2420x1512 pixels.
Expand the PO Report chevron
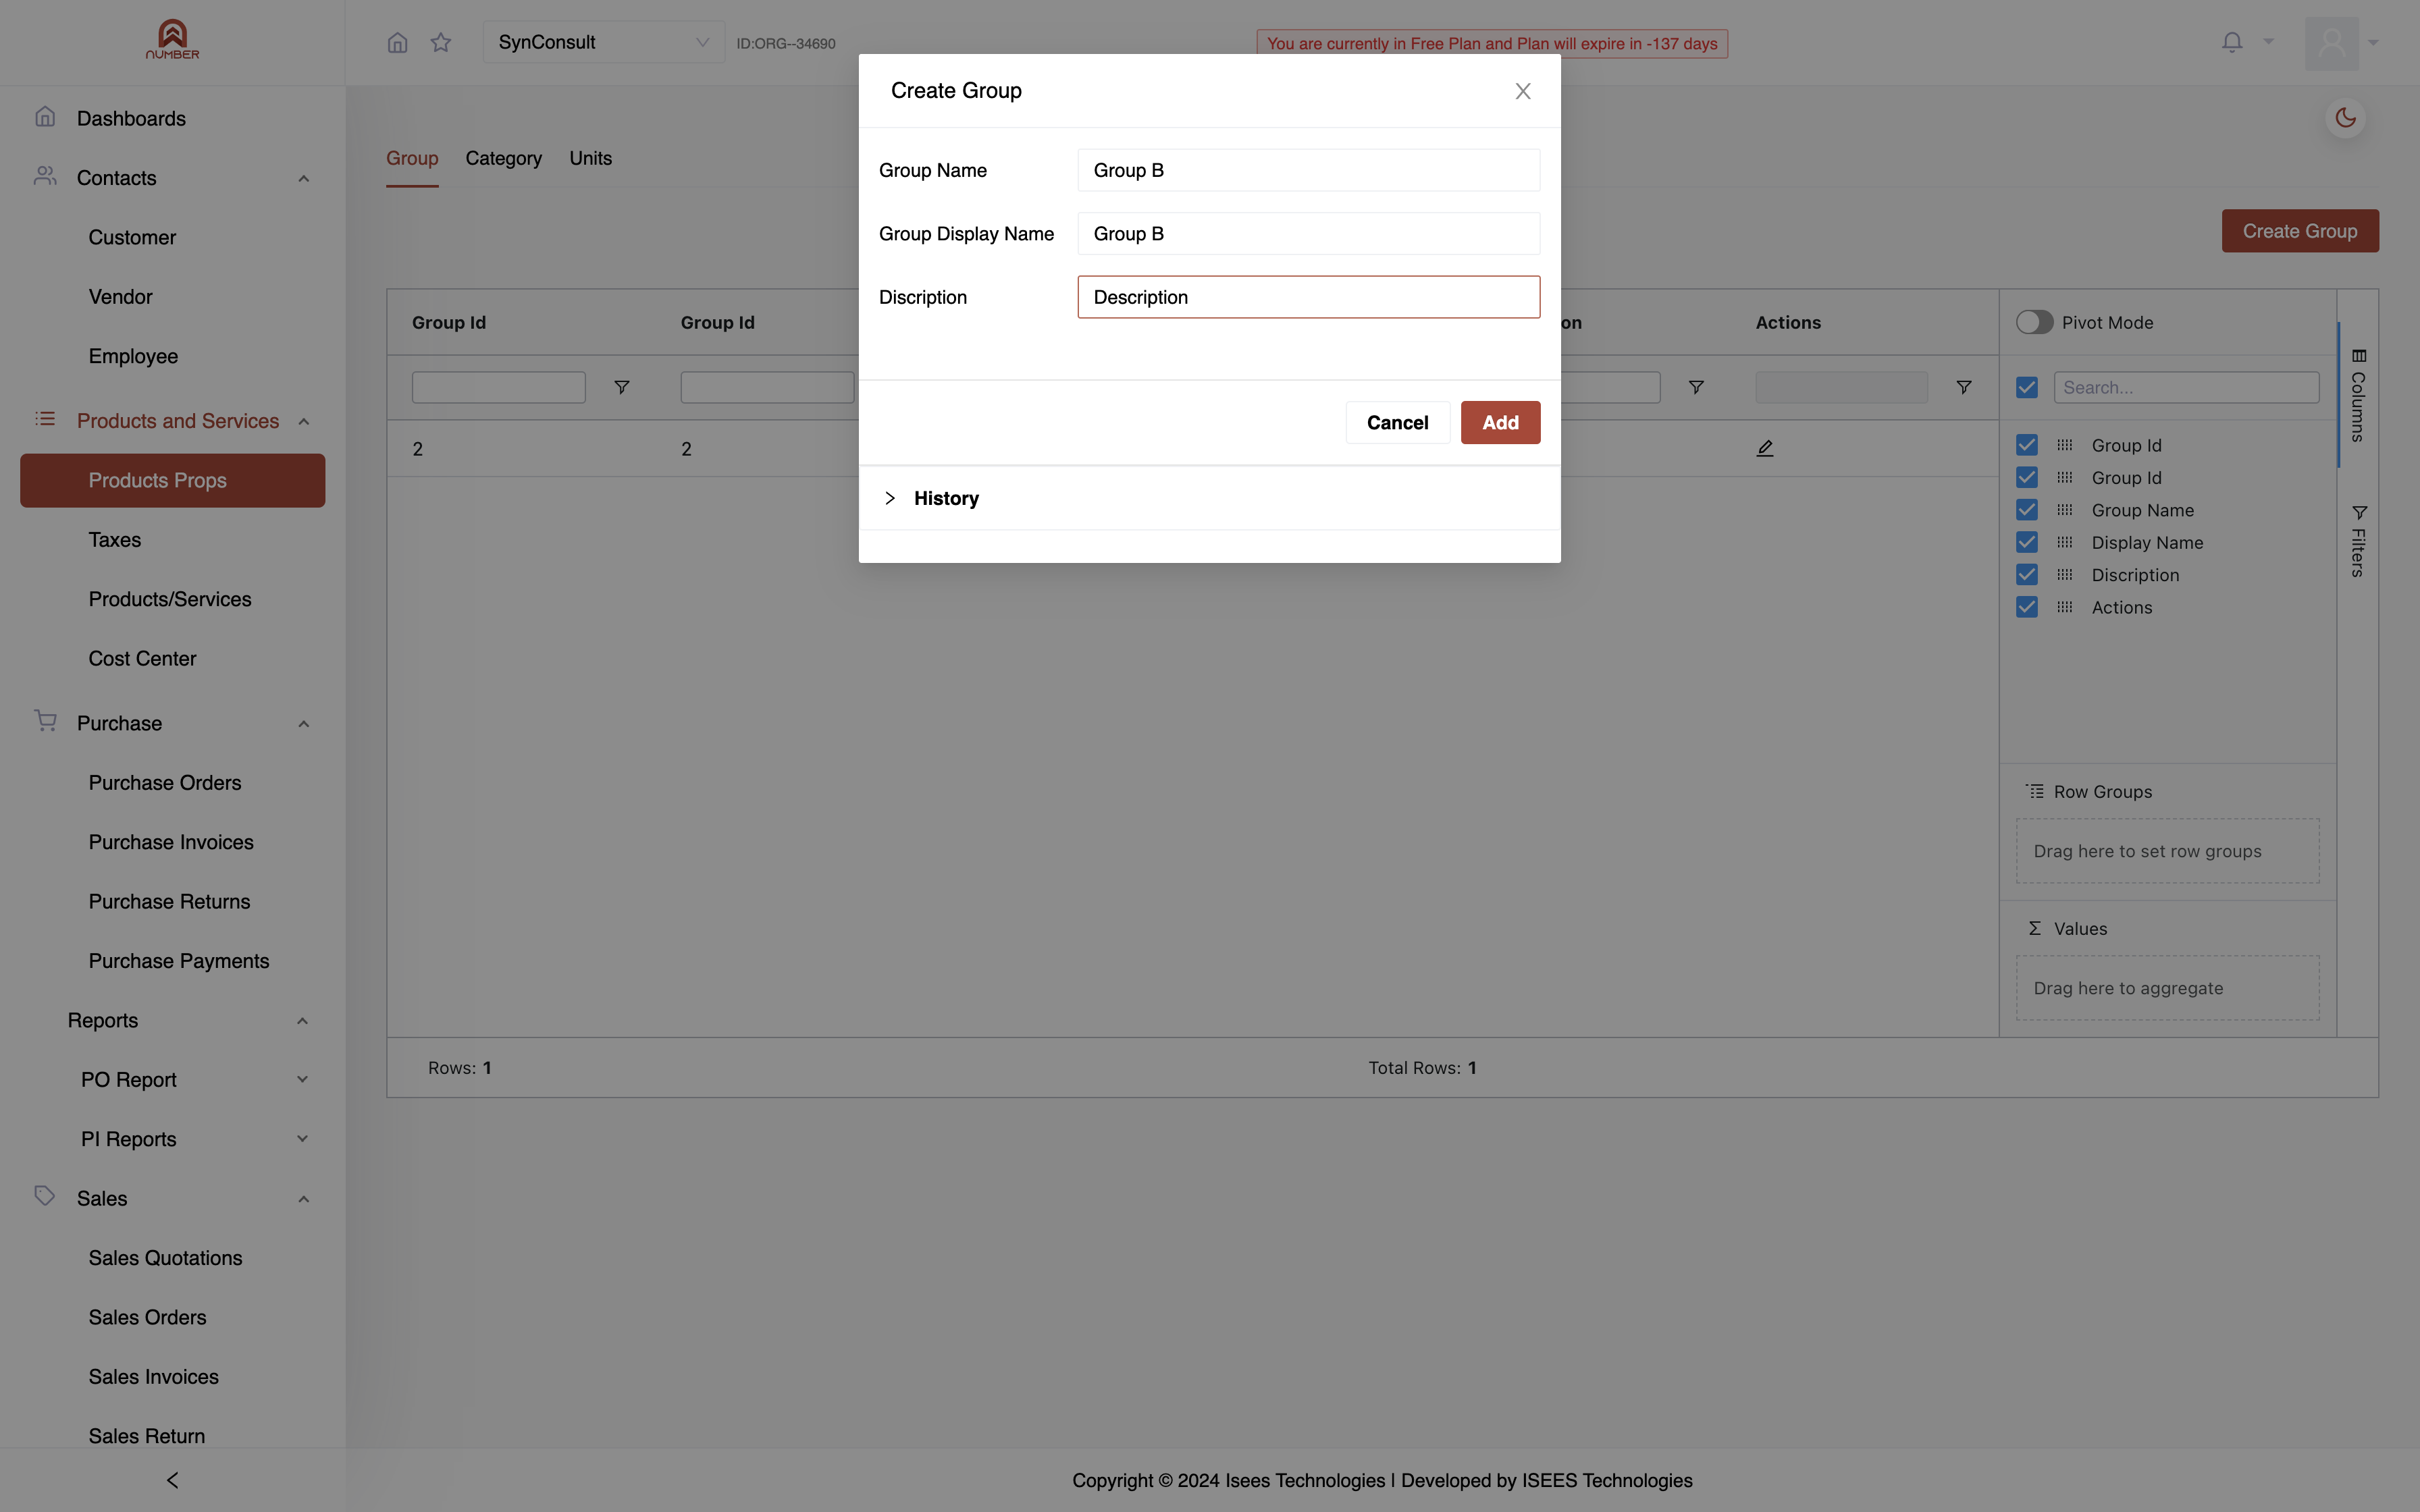click(x=303, y=1080)
